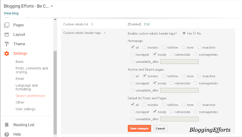
Task: Open help tooltip for Custom robots header tags
Action: 104,33
